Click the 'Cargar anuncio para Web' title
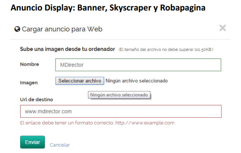 62,29
